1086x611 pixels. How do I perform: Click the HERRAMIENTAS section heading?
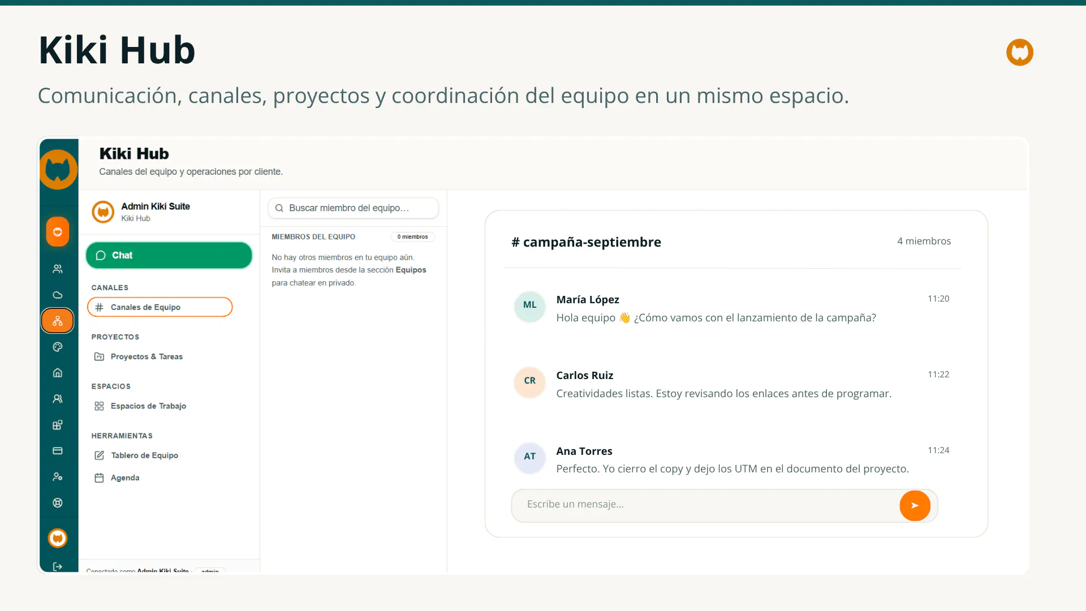click(x=122, y=436)
